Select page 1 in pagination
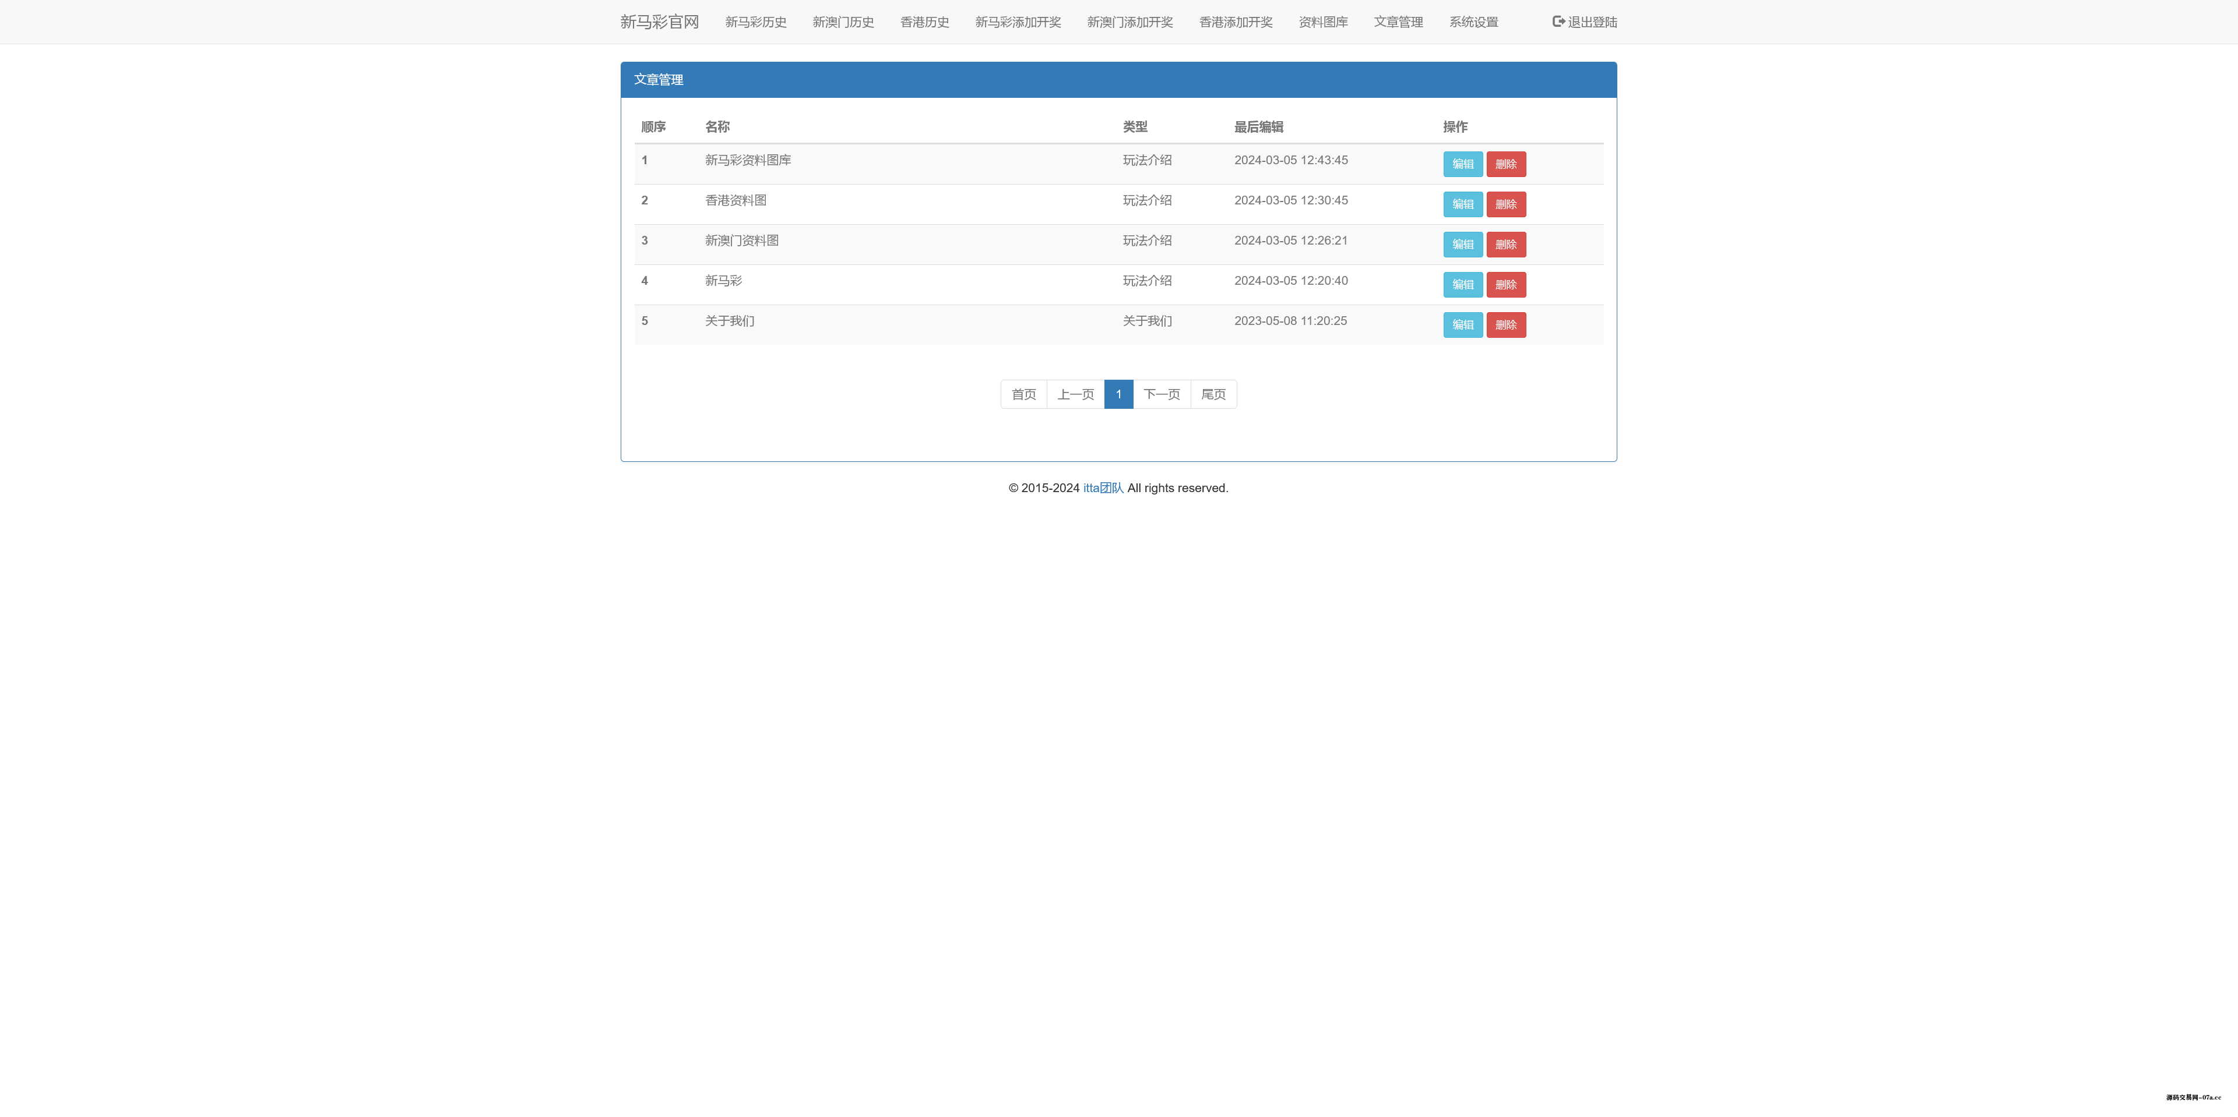Viewport: 2238px width, 1117px height. (x=1118, y=394)
